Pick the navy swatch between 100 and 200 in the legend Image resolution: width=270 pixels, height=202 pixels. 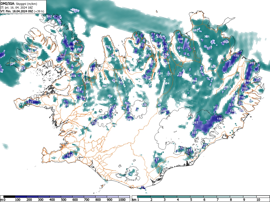pyautogui.click(x=21, y=197)
